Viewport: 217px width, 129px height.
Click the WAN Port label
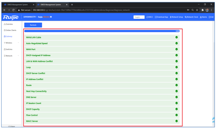(31, 49)
